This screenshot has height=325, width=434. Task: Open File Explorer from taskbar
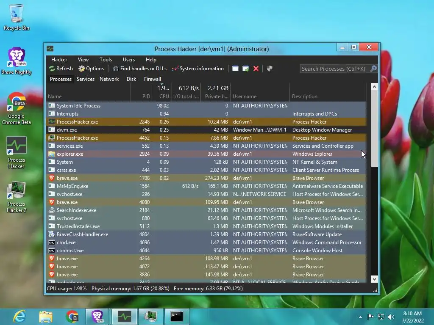pos(46,317)
